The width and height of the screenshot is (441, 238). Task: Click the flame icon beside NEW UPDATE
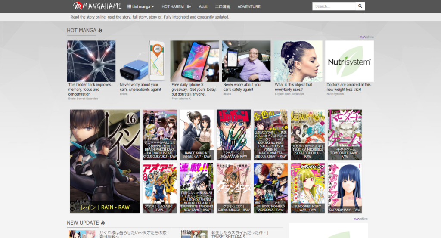(x=102, y=223)
